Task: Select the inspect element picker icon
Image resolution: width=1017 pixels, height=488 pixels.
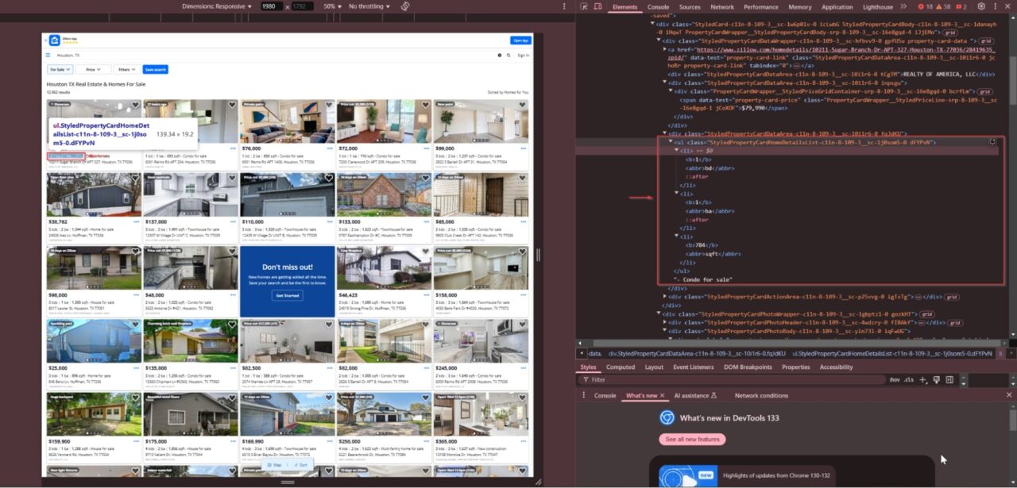Action: pos(582,6)
